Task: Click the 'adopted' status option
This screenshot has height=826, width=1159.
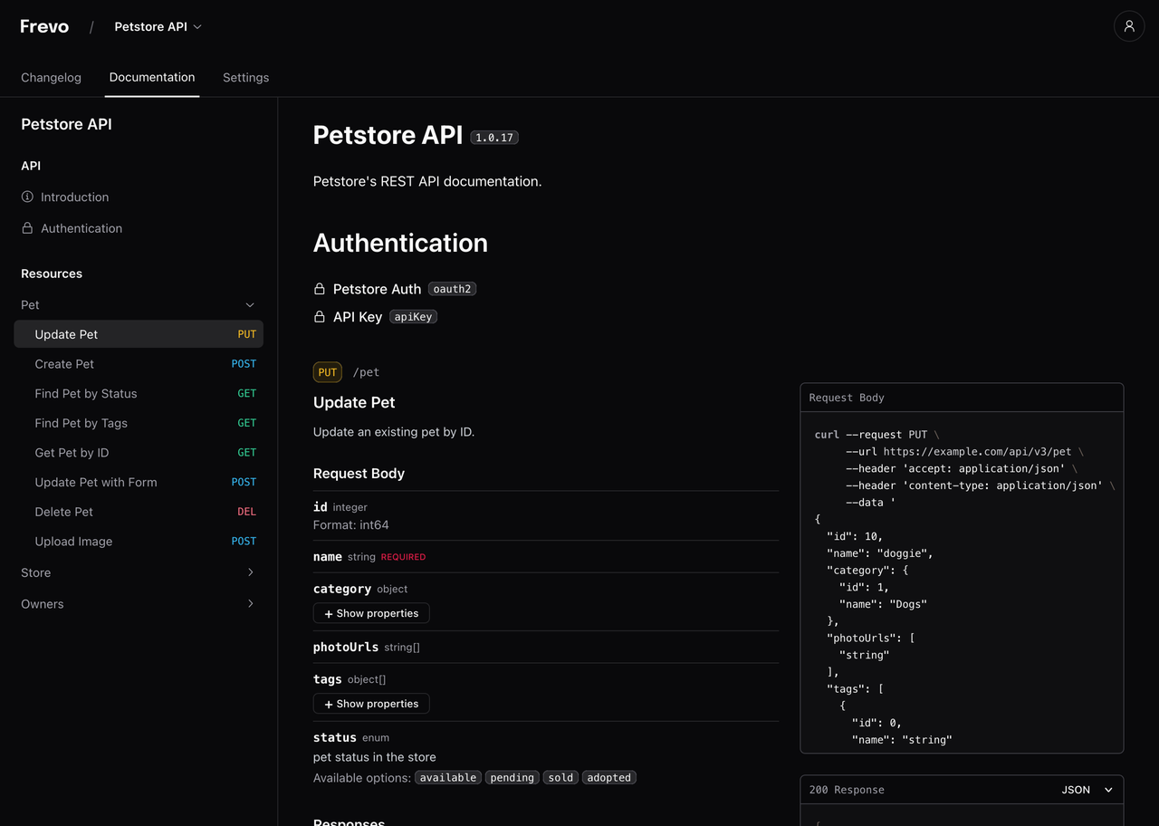Action: click(608, 778)
